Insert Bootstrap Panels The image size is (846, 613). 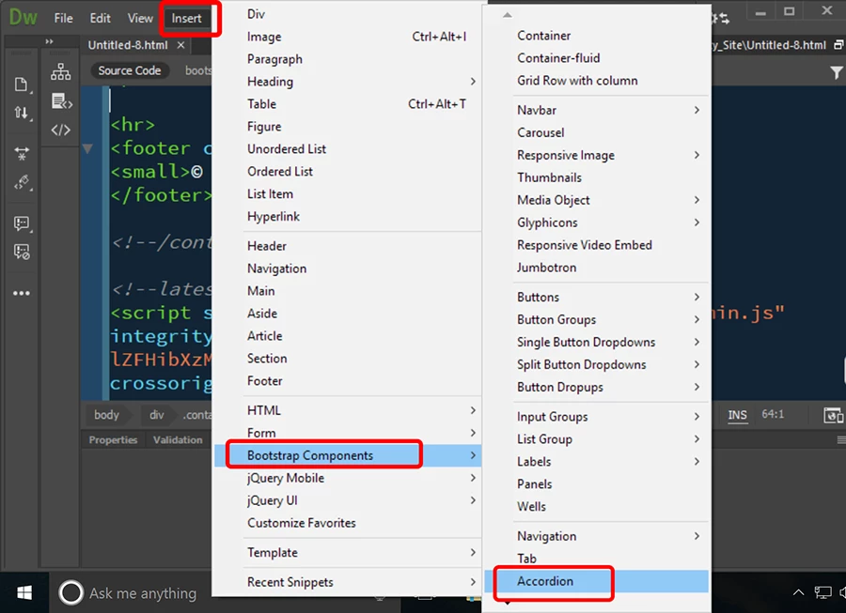[x=596, y=484]
